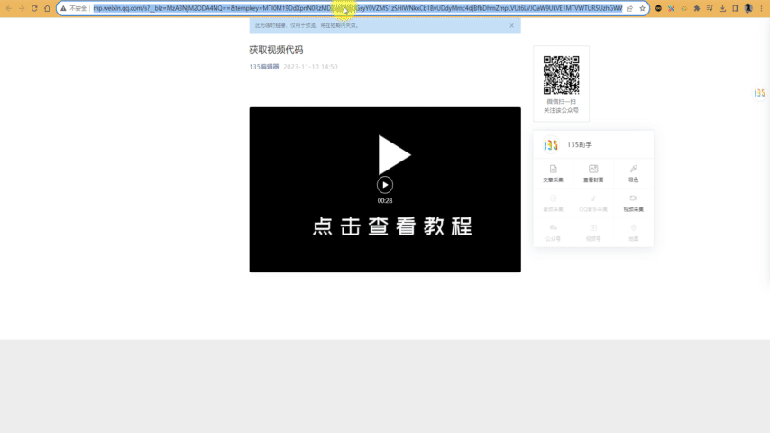The height and width of the screenshot is (433, 770).
Task: Select the 吸色 color picker tool
Action: (x=634, y=173)
